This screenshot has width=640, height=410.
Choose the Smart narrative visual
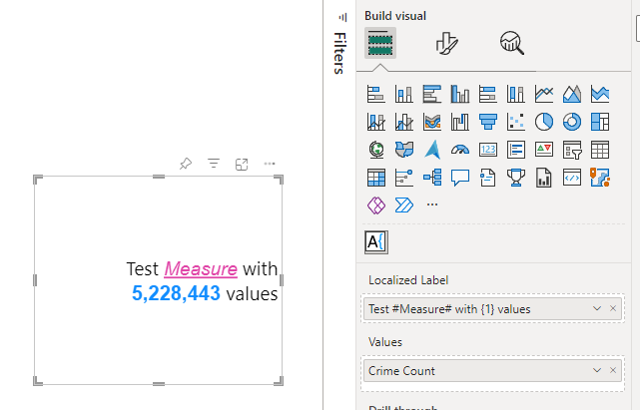[488, 178]
